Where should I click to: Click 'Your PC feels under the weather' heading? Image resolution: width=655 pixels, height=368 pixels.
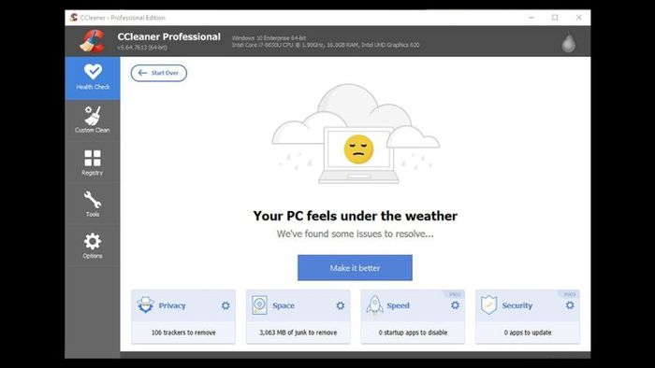pos(355,216)
